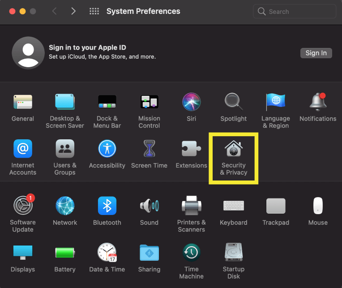Click the Sign In button
Image resolution: width=342 pixels, height=288 pixels.
click(316, 53)
